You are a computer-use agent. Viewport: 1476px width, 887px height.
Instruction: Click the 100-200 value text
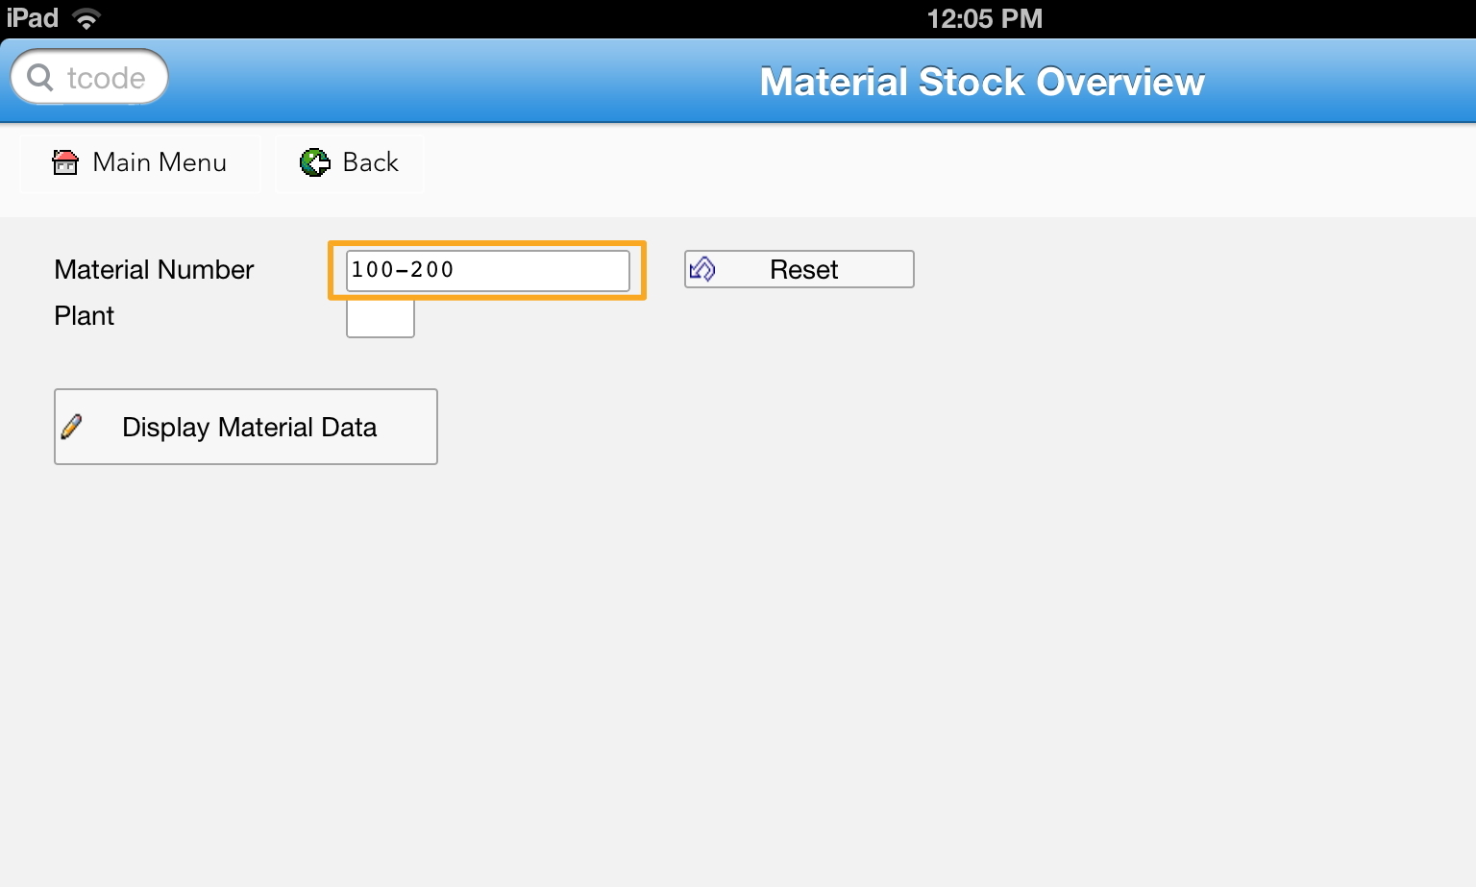(x=403, y=269)
